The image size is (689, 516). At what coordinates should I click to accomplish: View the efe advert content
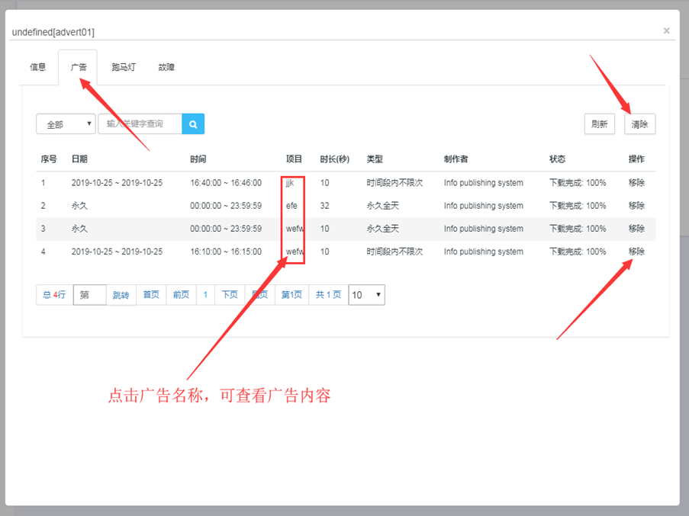point(291,206)
